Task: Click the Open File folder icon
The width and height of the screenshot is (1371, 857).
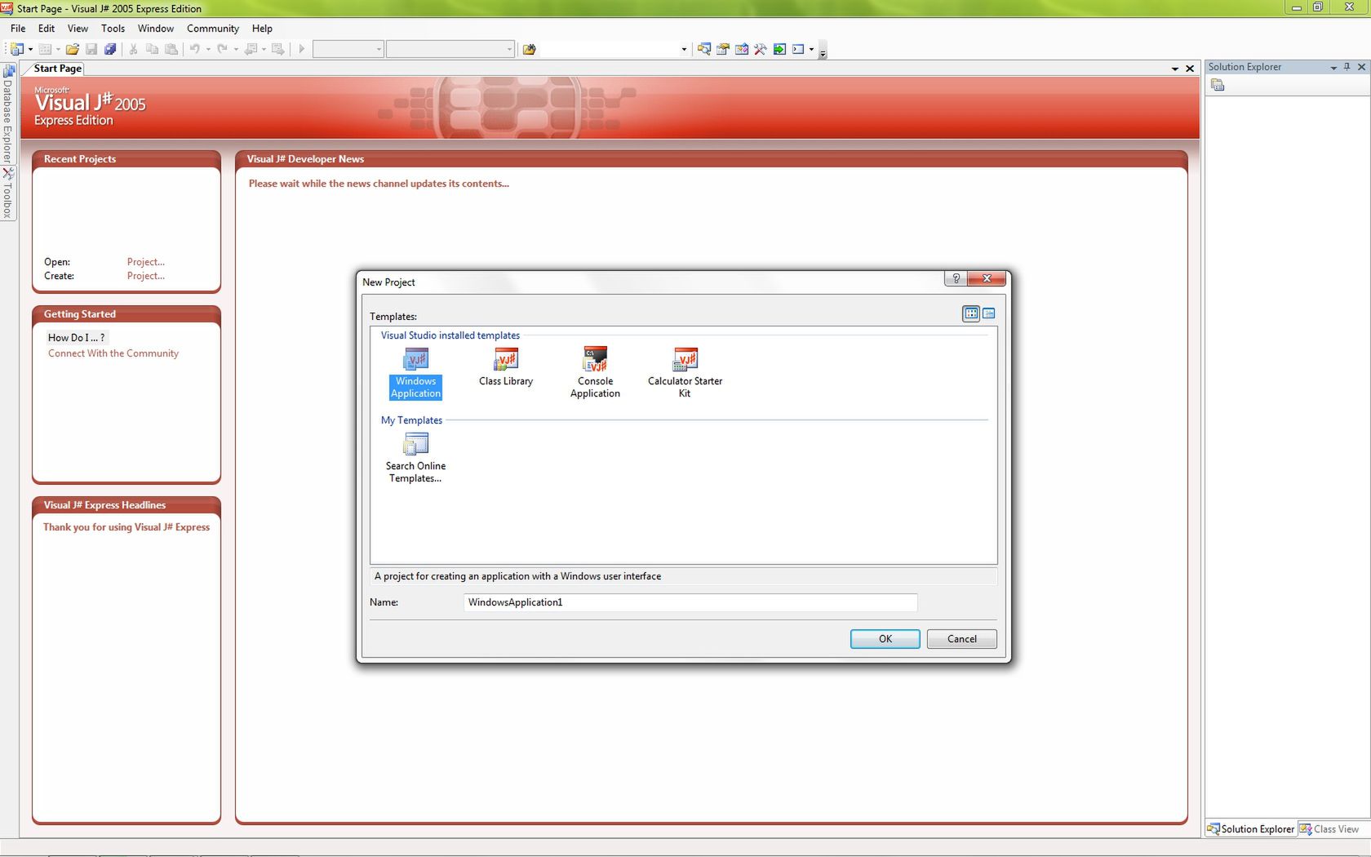Action: (73, 49)
